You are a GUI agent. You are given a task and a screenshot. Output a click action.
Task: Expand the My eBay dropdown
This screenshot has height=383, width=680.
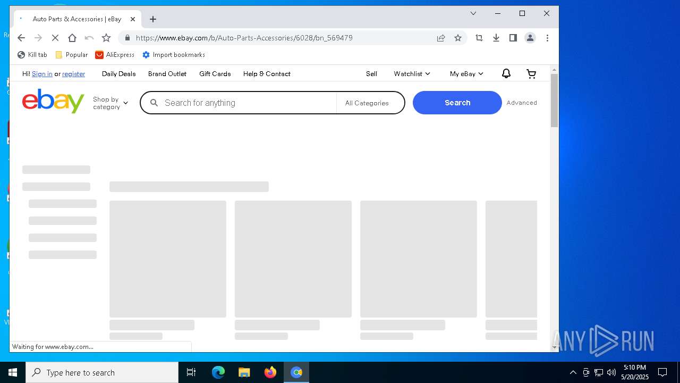point(466,74)
